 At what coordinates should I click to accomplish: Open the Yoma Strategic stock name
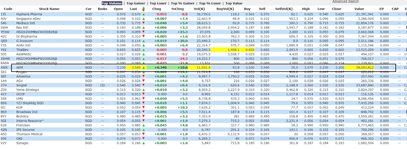click(x=28, y=90)
